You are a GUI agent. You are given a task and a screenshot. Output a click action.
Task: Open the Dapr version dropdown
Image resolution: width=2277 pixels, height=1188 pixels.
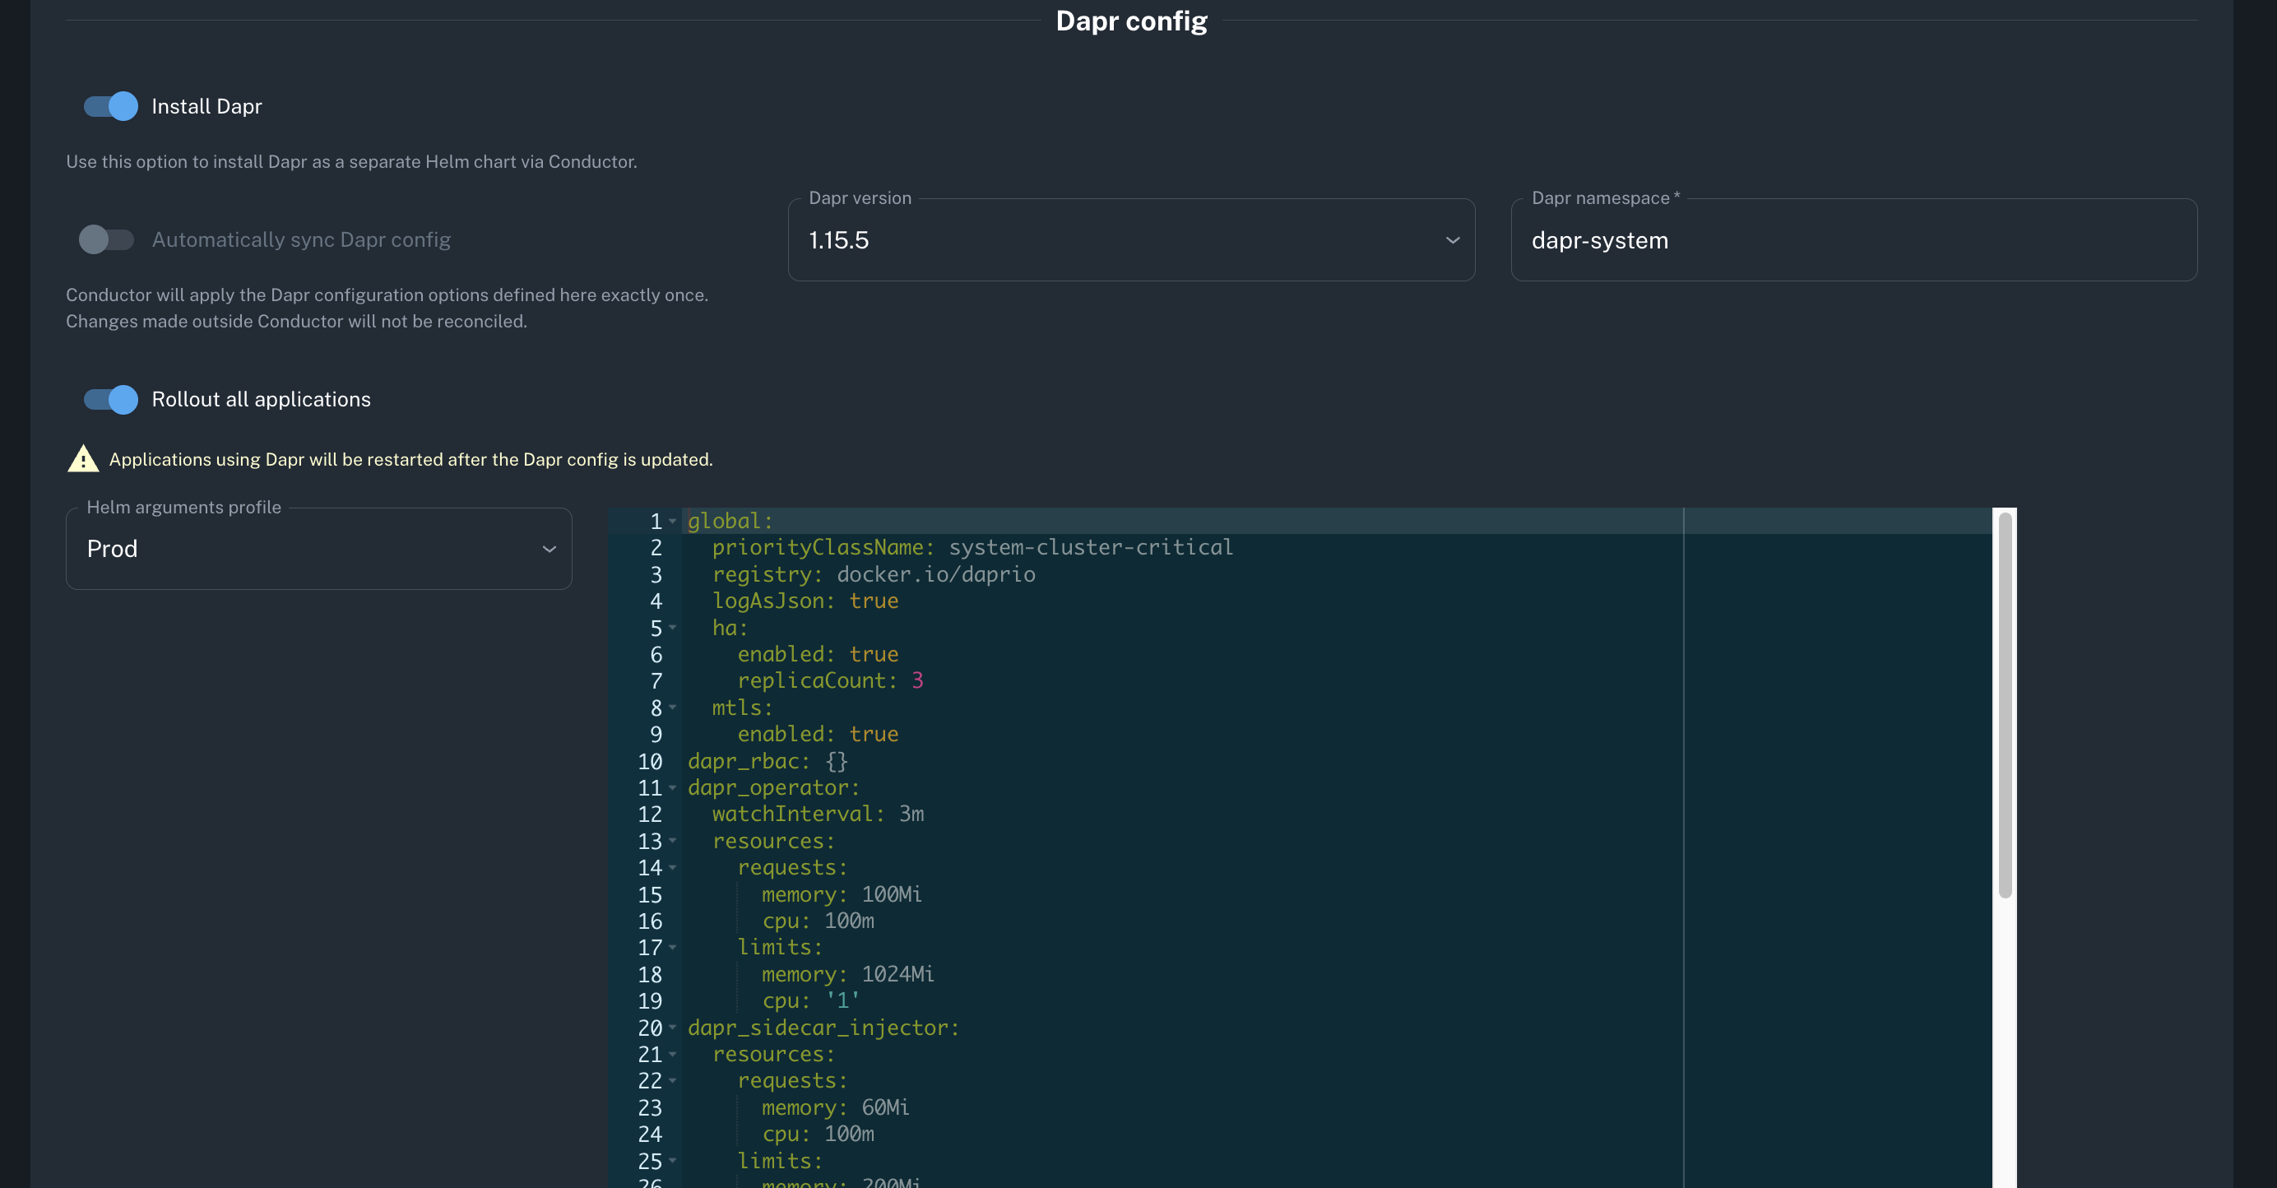pos(1130,239)
